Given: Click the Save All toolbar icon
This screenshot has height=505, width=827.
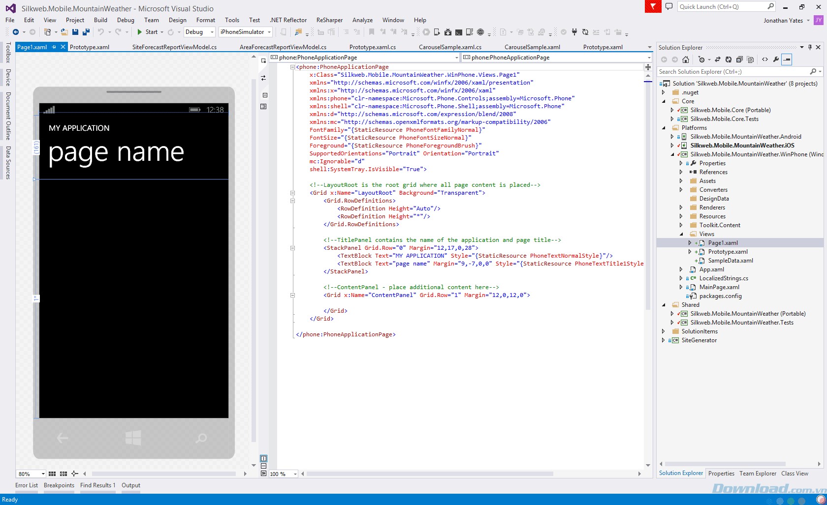Looking at the screenshot, I should pos(86,32).
